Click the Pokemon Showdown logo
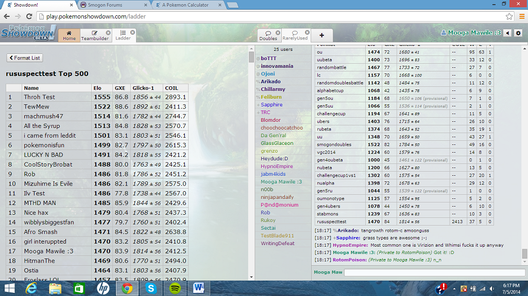 pos(28,33)
